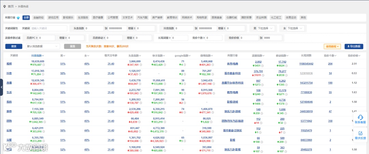369x154 pixels.
Task: Open the 联系客服 headset widget
Action: (x=360, y=119)
